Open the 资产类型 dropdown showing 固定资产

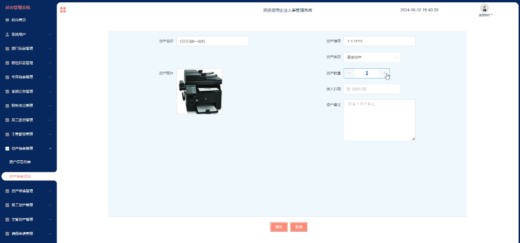(x=372, y=57)
